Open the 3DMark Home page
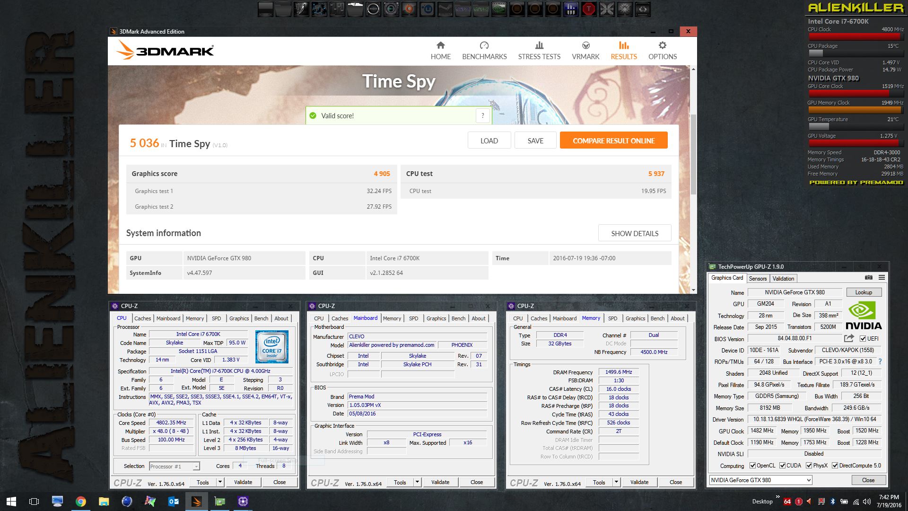The width and height of the screenshot is (908, 511). click(440, 51)
